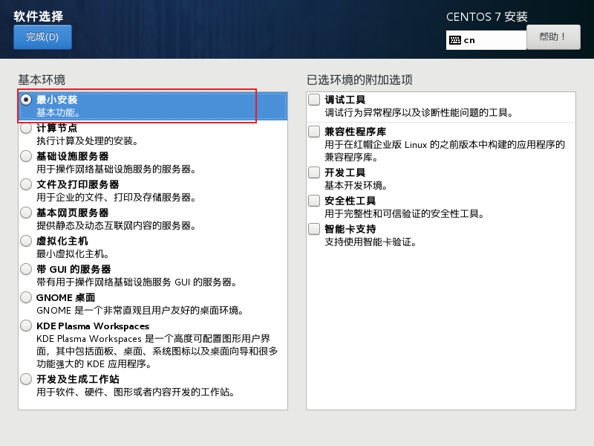The width and height of the screenshot is (594, 446).
Task: Click the text 最小虚拟化主机。
Action: (73, 254)
